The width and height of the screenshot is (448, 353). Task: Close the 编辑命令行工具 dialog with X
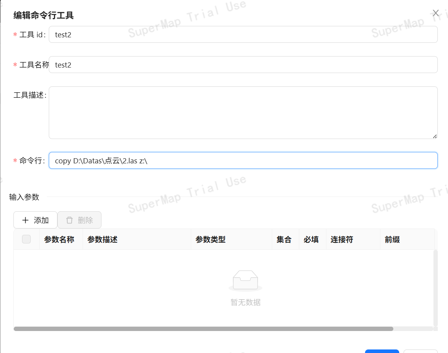435,13
